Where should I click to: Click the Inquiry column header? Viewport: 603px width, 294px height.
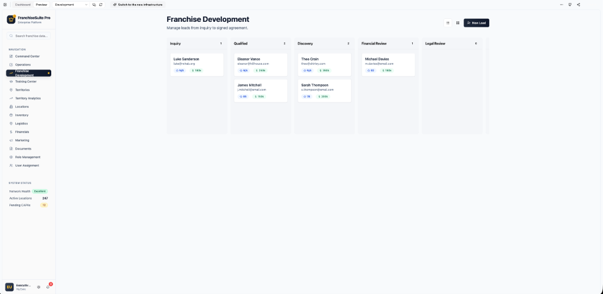(197, 44)
